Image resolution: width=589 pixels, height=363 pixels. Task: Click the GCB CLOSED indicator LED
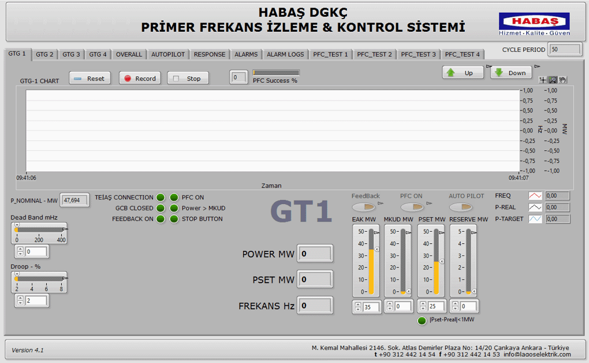tap(161, 208)
